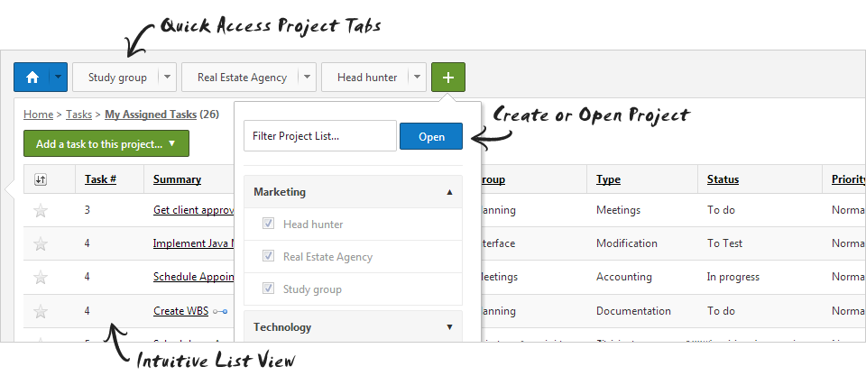The image size is (866, 385).
Task: Click the sort order icon in table header
Action: click(40, 179)
